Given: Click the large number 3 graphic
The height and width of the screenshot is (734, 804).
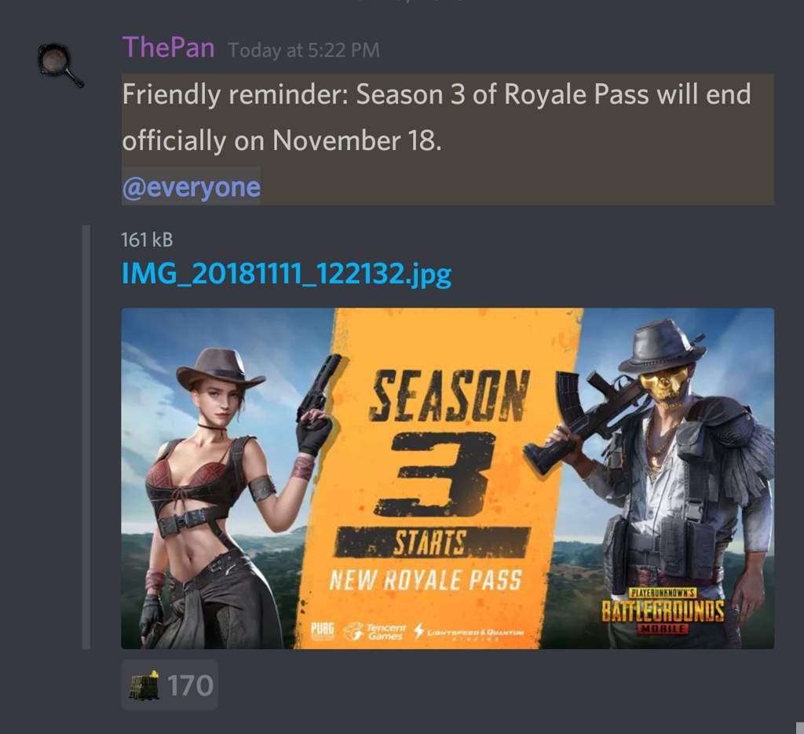Looking at the screenshot, I should [x=435, y=473].
